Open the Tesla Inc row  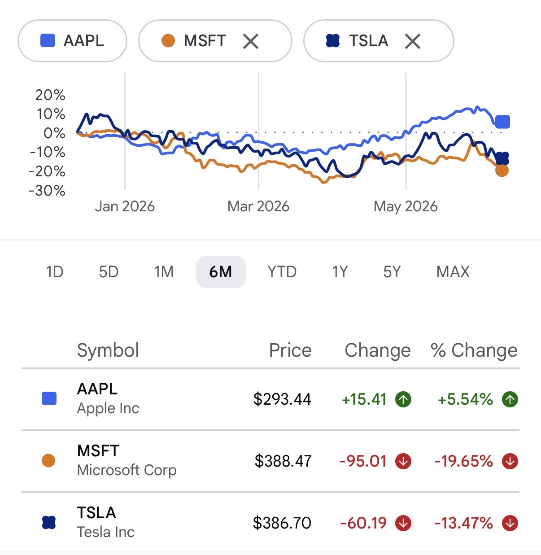270,523
